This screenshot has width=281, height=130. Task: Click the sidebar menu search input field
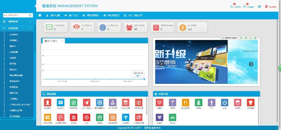16,15
